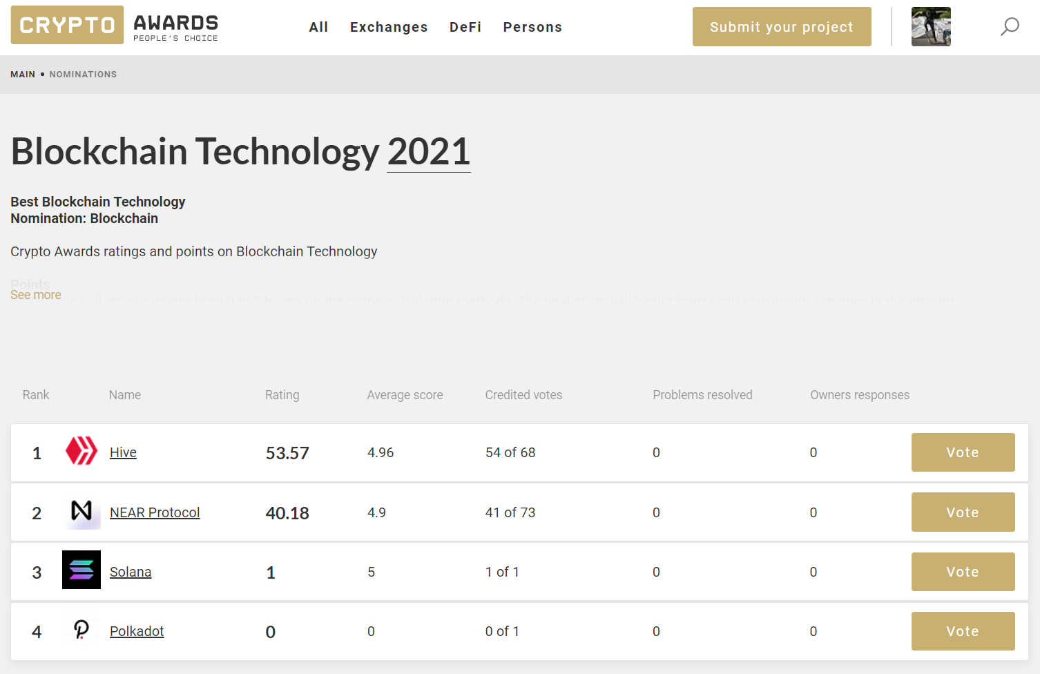Screen dimensions: 1040x674
Task: Click the Owners responses column header
Action: 860,395
